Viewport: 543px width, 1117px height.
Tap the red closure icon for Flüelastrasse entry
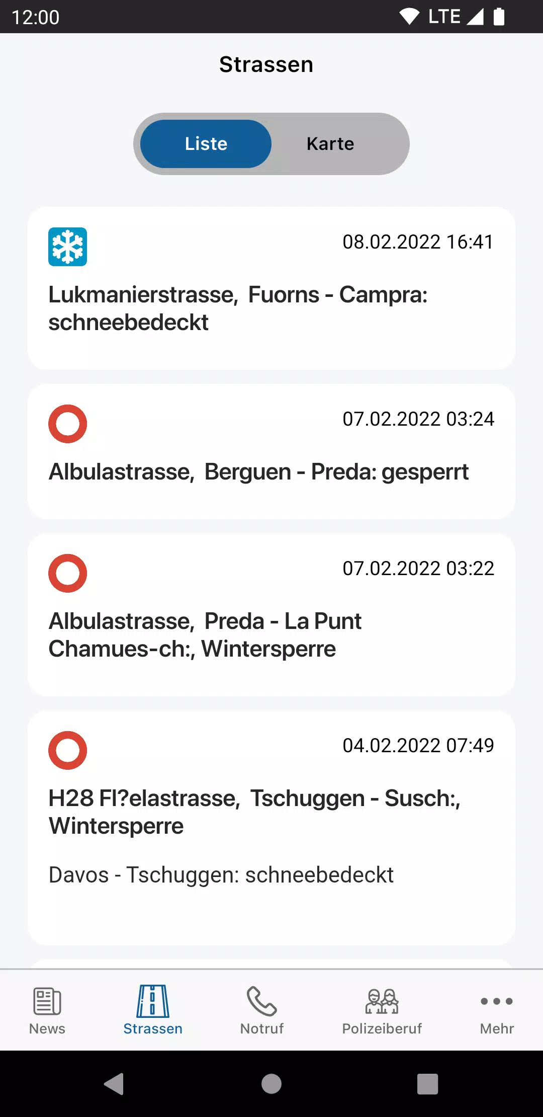pos(67,750)
